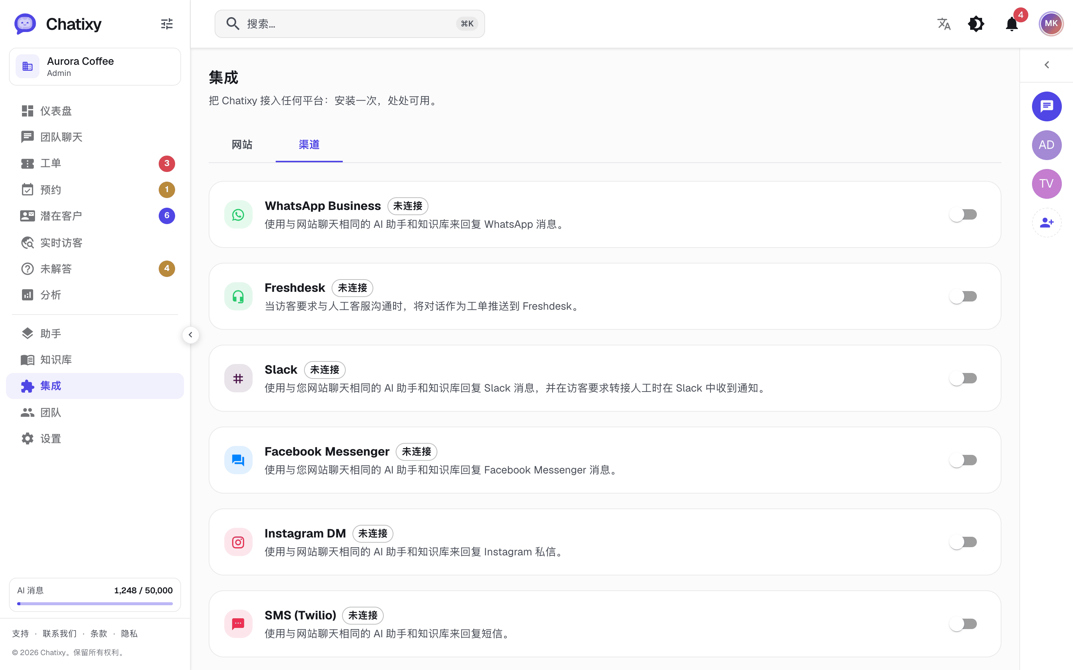
Task: Click the ⌘K shortcut badge
Action: (467, 24)
